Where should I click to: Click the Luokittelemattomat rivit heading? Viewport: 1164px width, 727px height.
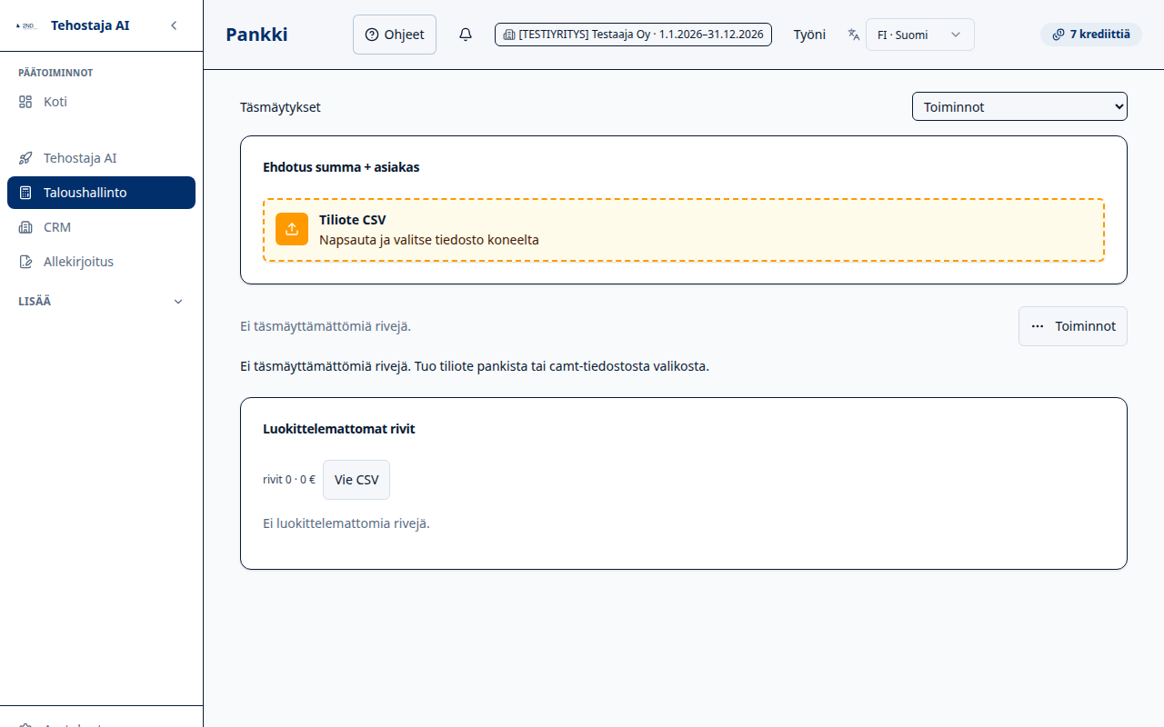pyautogui.click(x=339, y=429)
